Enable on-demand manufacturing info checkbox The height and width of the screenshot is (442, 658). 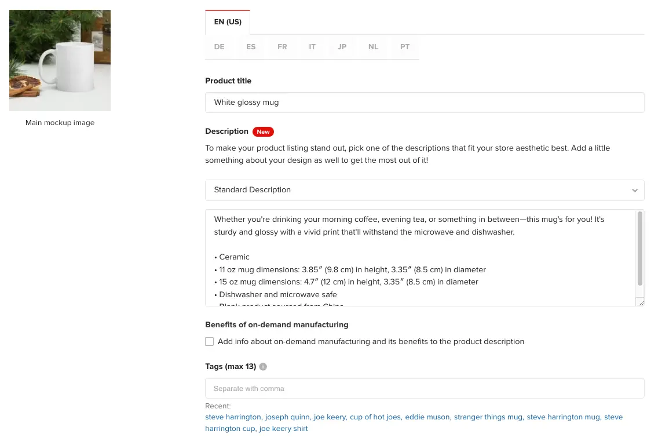pyautogui.click(x=210, y=342)
